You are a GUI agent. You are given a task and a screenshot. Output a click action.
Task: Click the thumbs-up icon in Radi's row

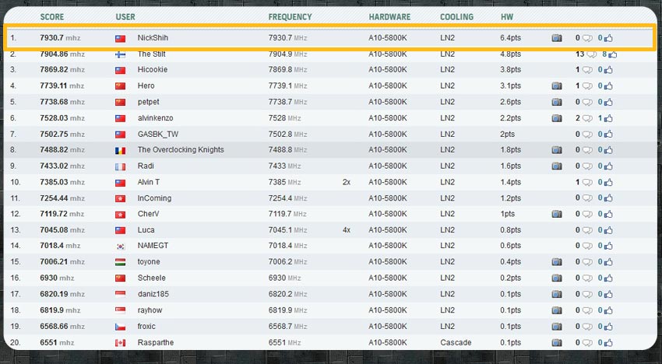(608, 166)
